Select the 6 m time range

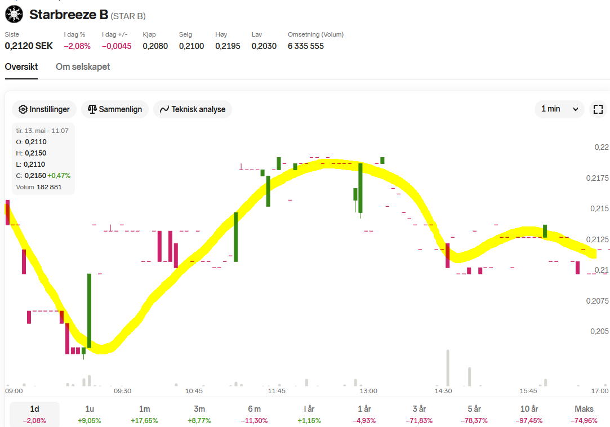tap(255, 414)
